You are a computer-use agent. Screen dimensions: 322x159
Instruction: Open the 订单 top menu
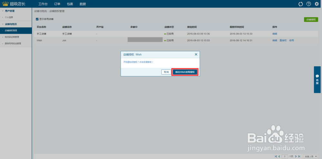tap(57, 4)
